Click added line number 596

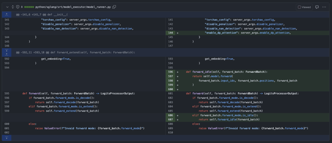pyautogui.click(x=170, y=72)
